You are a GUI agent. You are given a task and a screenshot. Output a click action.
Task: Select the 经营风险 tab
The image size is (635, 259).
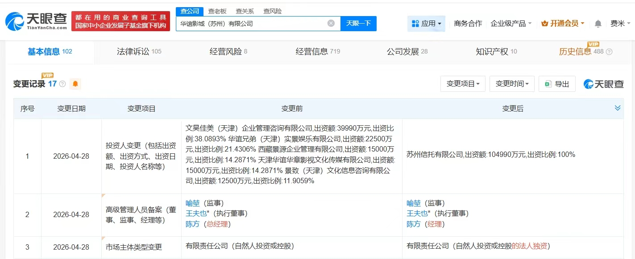tap(228, 52)
